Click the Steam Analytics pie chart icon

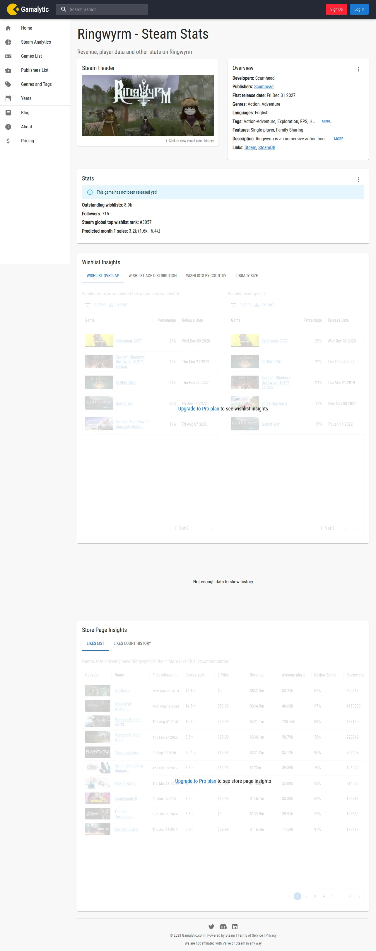[x=8, y=42]
